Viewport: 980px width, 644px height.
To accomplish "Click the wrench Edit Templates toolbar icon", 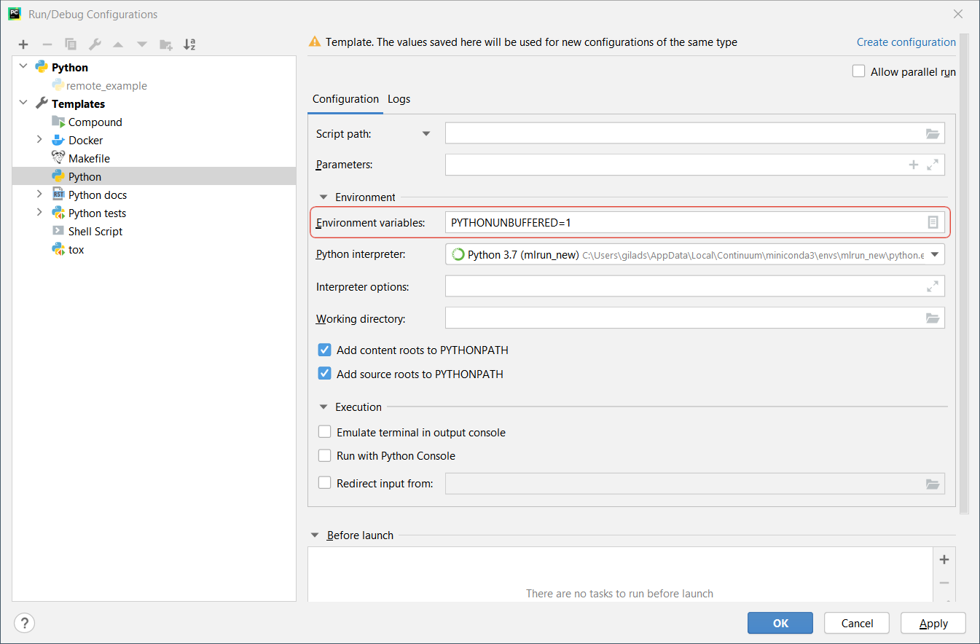I will [95, 44].
